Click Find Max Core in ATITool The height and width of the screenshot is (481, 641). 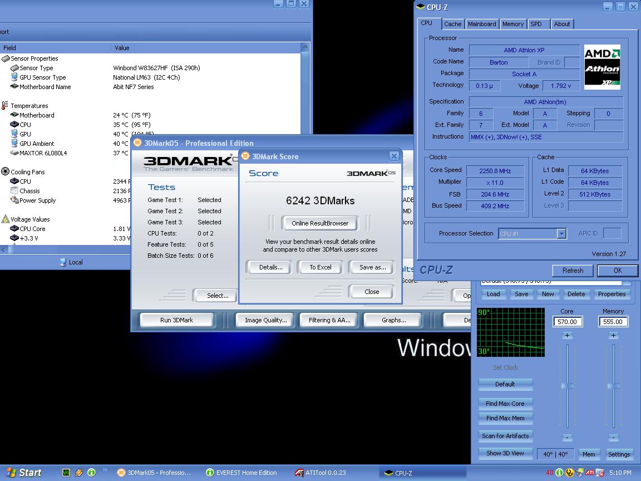(x=505, y=404)
